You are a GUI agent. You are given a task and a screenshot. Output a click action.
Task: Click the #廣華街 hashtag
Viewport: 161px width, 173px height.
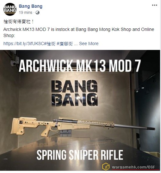point(65,44)
